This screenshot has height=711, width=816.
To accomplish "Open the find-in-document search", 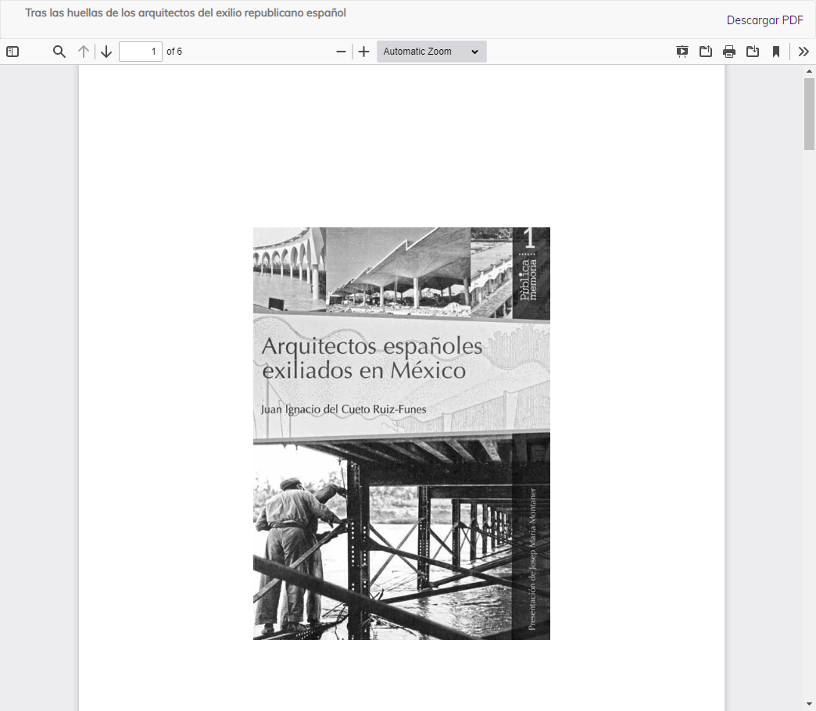I will tap(59, 52).
